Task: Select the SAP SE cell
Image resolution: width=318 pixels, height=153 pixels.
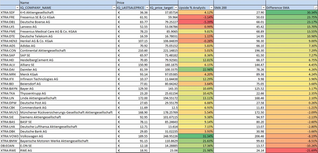Action: pyautogui.click(x=68, y=55)
